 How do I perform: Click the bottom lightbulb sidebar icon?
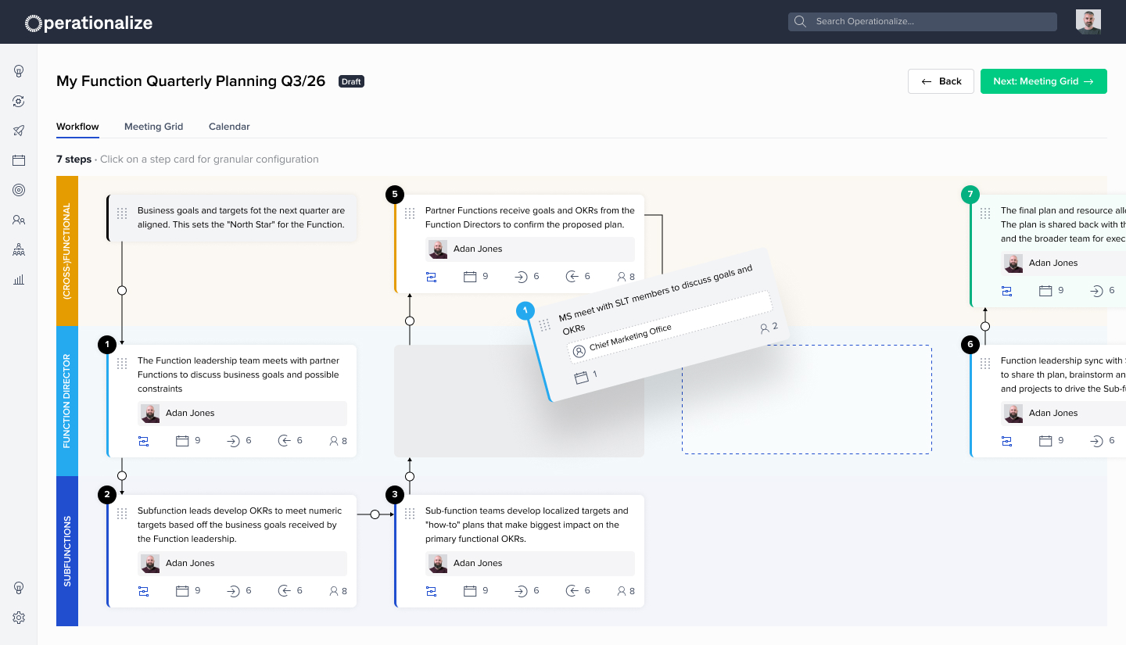coord(19,588)
